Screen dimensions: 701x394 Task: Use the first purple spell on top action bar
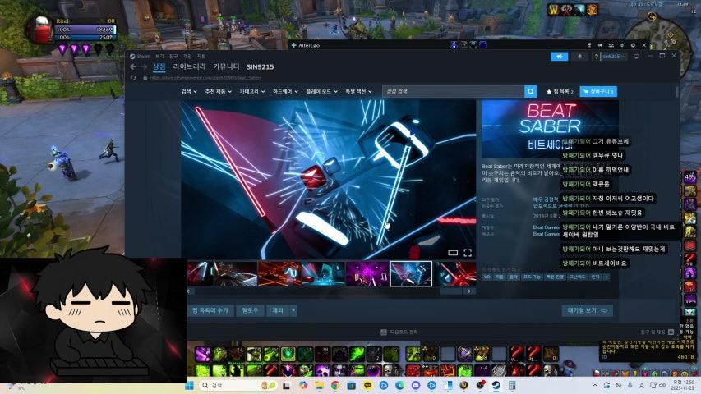[202, 355]
